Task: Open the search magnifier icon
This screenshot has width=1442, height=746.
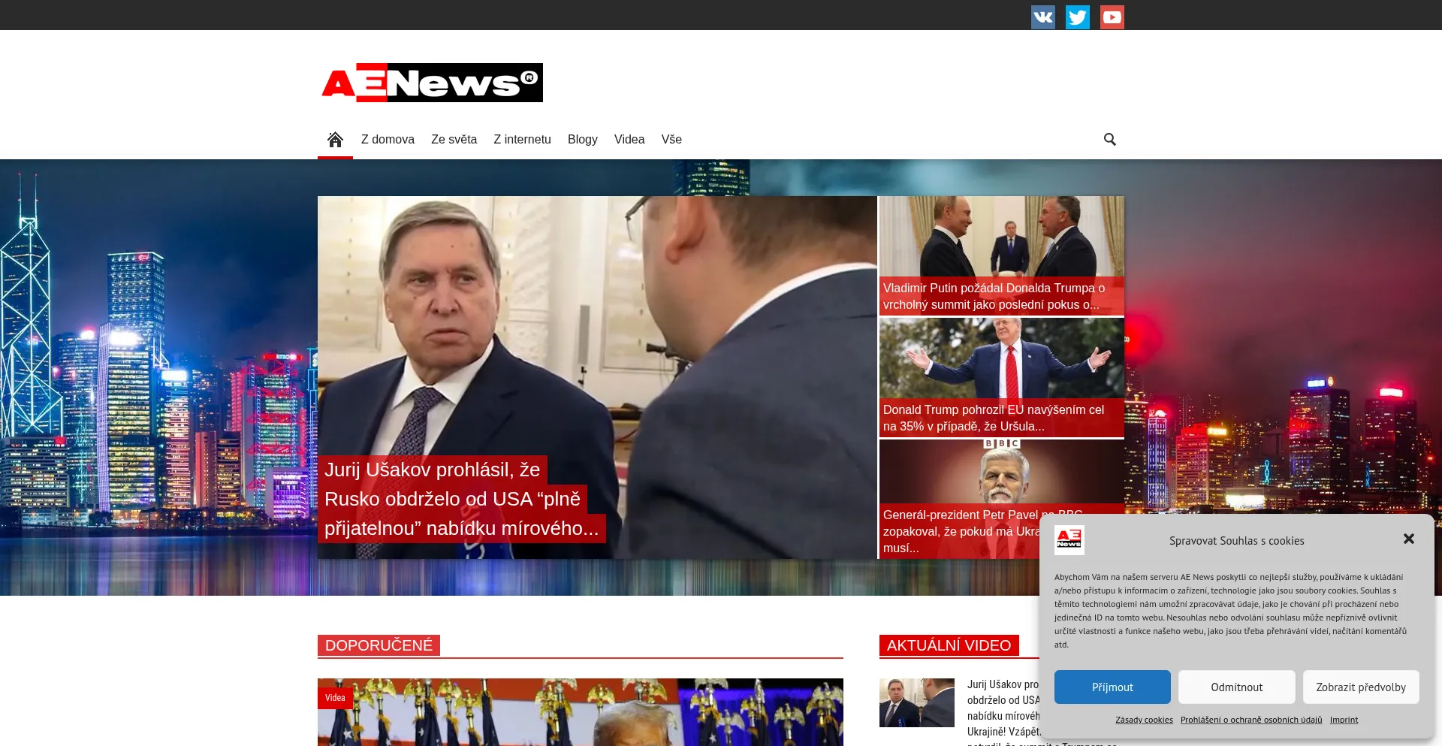Action: (1109, 140)
